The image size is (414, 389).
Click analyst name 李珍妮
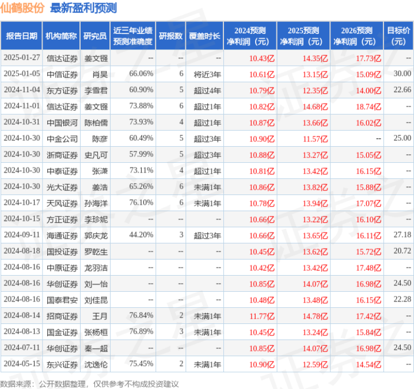[96, 220]
